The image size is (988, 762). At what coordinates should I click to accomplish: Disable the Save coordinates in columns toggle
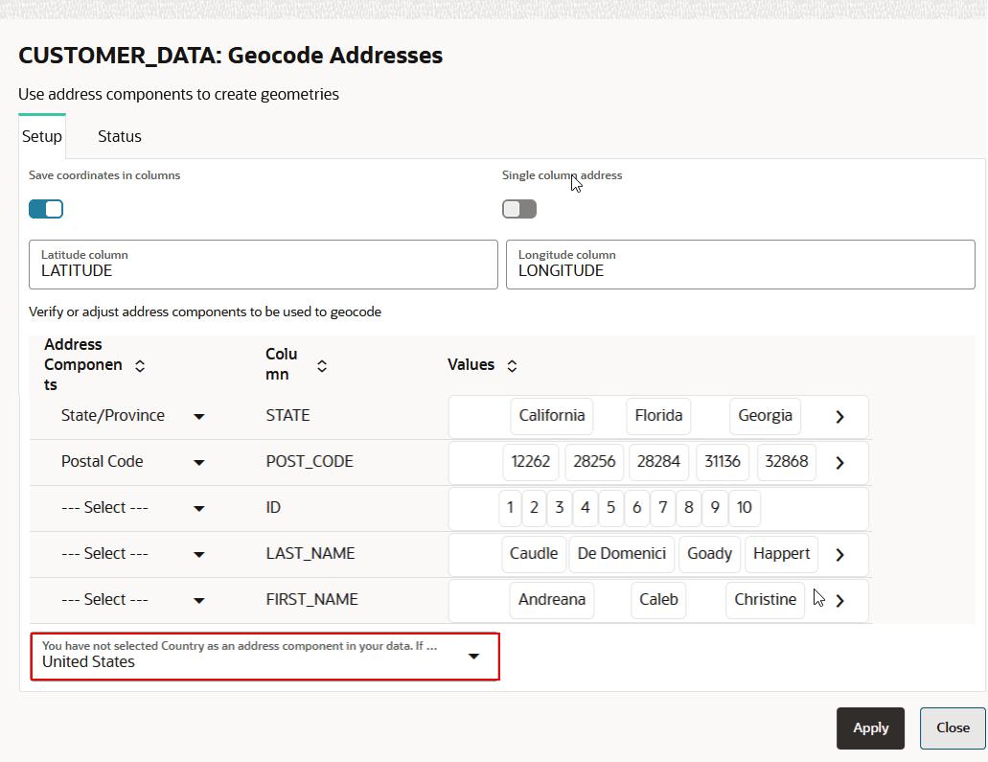[45, 208]
